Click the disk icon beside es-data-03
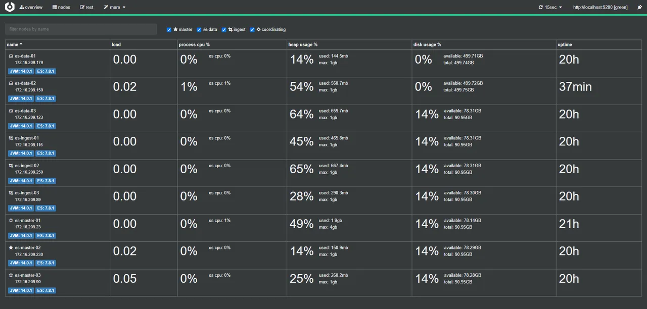Screen dimensions: 647x309 pyautogui.click(x=11, y=111)
